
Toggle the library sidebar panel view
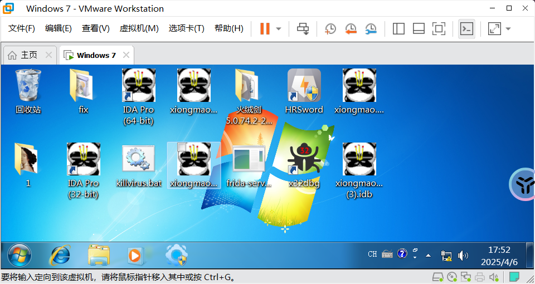tap(398, 28)
